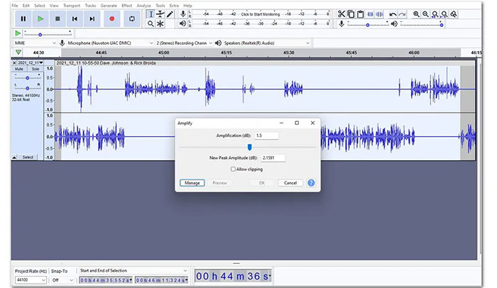497x288 pixels.
Task: Toggle the loop playback button
Action: tap(132, 18)
